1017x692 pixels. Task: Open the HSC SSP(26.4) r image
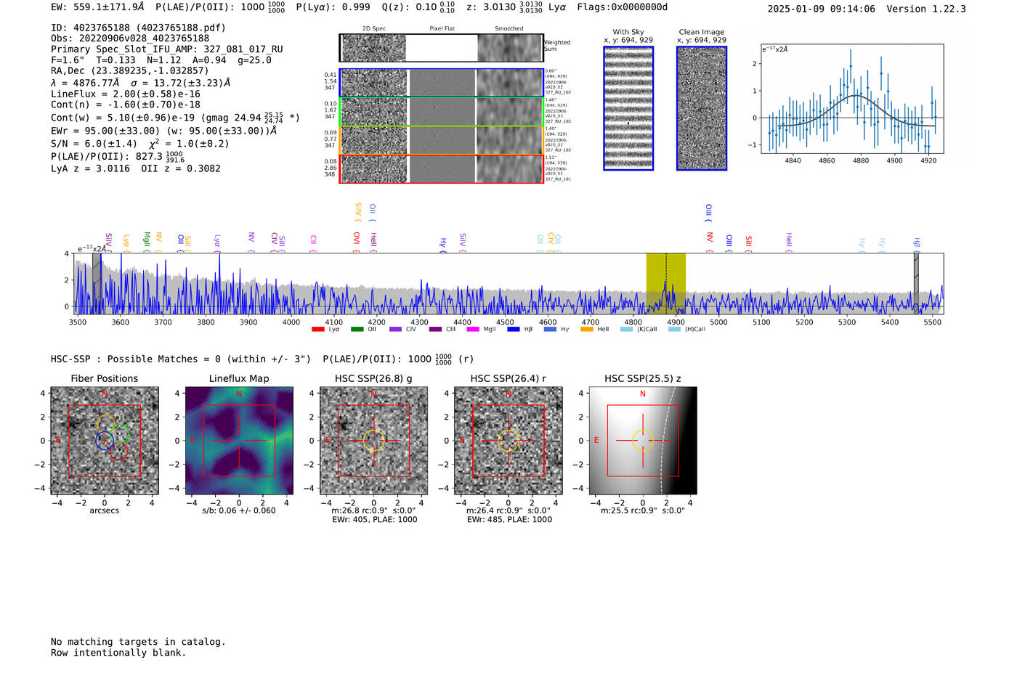pos(508,441)
